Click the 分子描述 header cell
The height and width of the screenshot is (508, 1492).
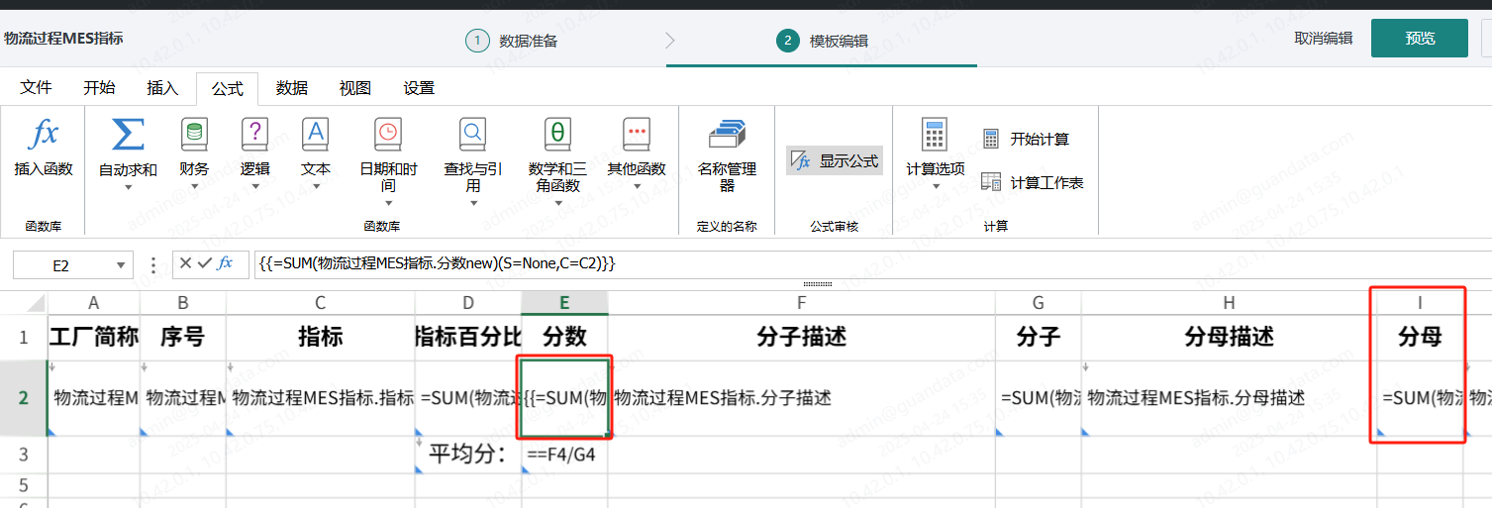(x=802, y=338)
